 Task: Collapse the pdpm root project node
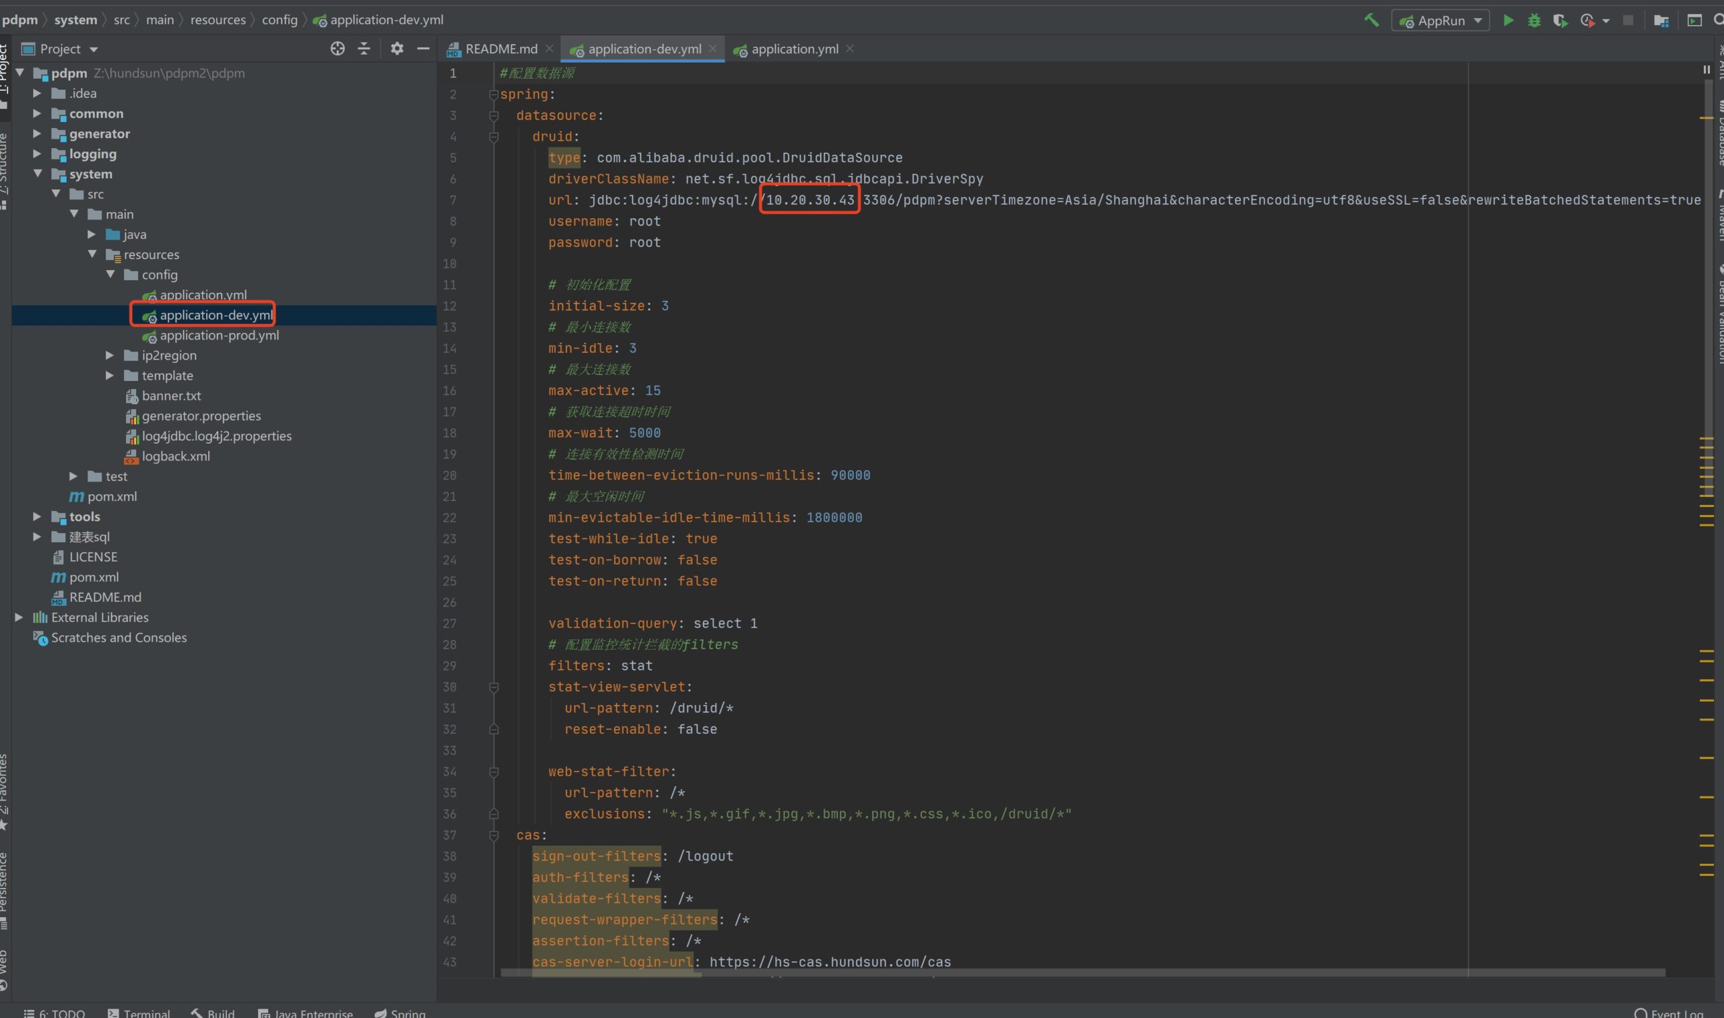(x=20, y=73)
